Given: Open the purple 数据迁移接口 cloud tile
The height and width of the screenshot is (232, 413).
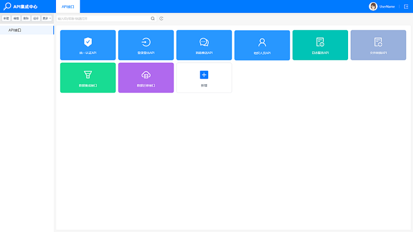Looking at the screenshot, I should [146, 78].
